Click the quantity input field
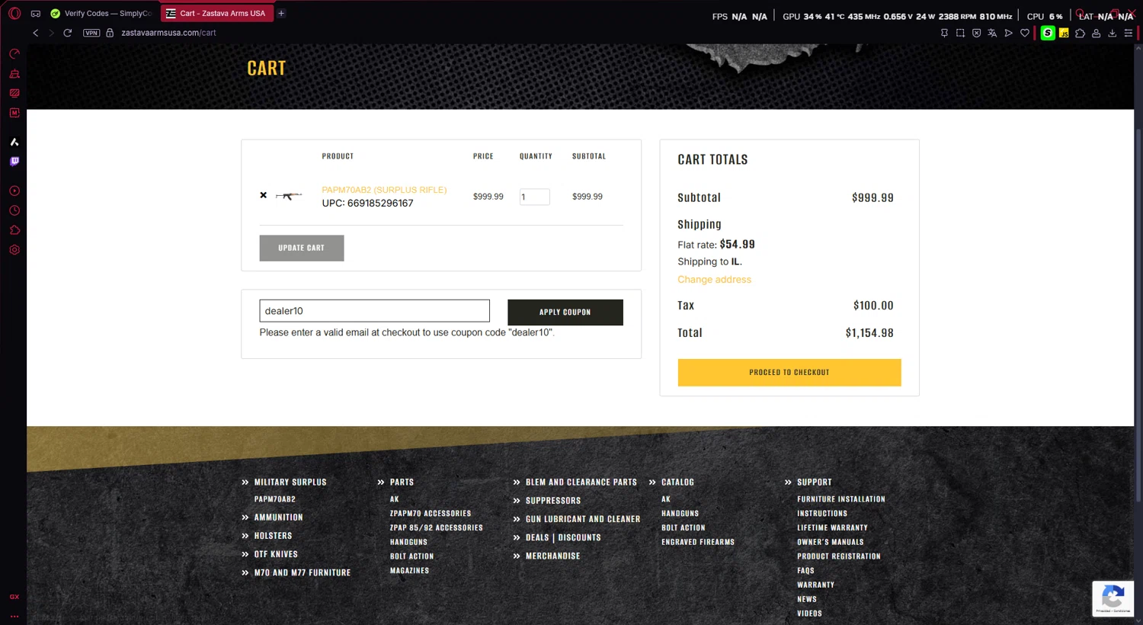This screenshot has height=625, width=1143. [534, 197]
